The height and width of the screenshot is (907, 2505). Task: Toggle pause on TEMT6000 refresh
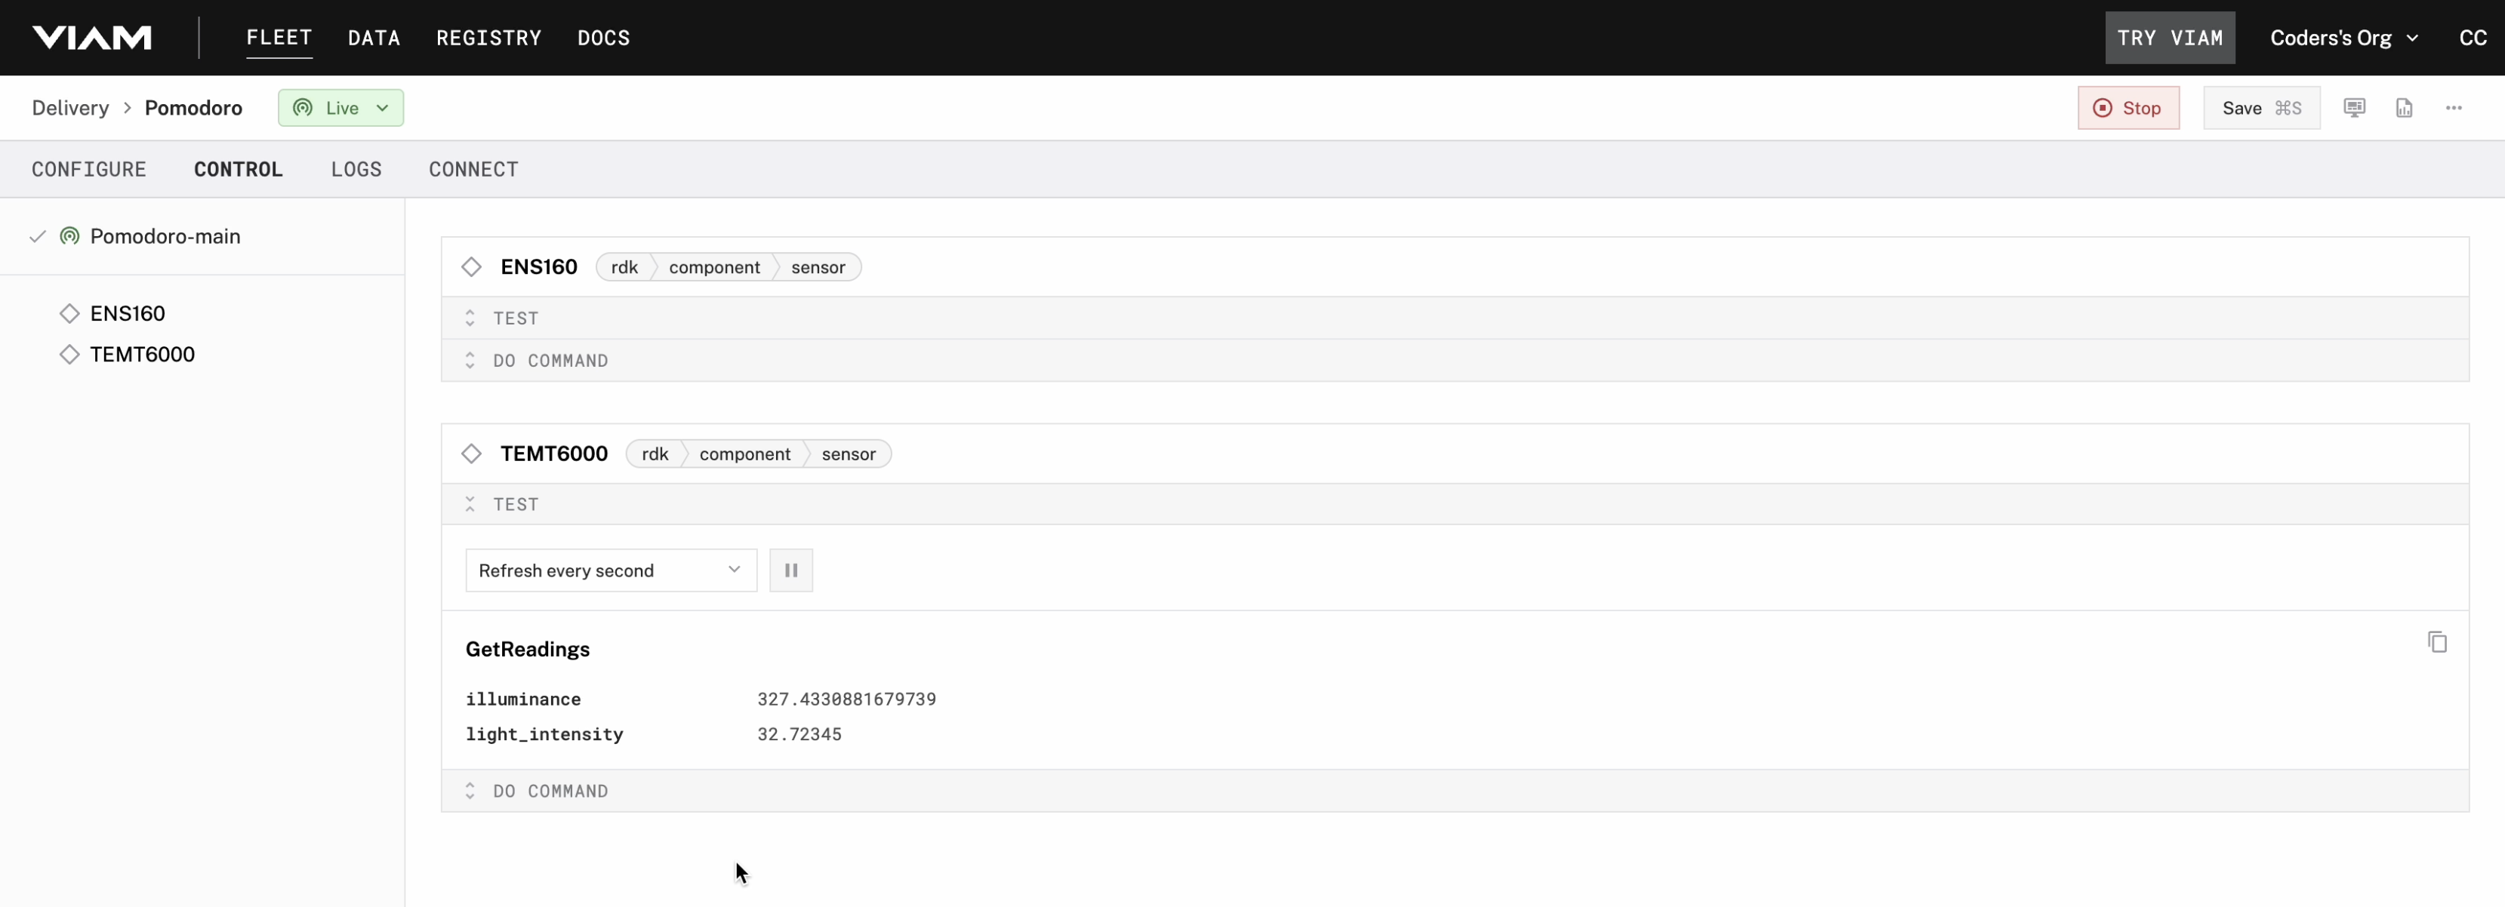pos(789,570)
